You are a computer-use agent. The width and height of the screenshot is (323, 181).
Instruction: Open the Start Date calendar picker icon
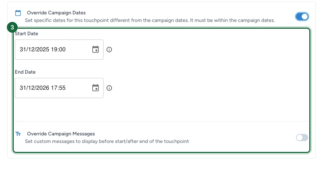pyautogui.click(x=96, y=50)
